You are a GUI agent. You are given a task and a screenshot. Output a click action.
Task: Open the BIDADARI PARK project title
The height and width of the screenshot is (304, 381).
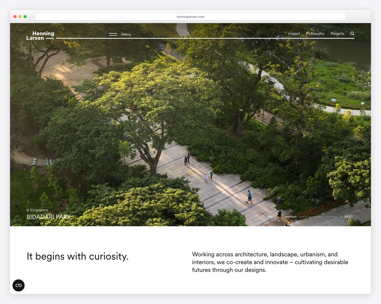coord(49,217)
